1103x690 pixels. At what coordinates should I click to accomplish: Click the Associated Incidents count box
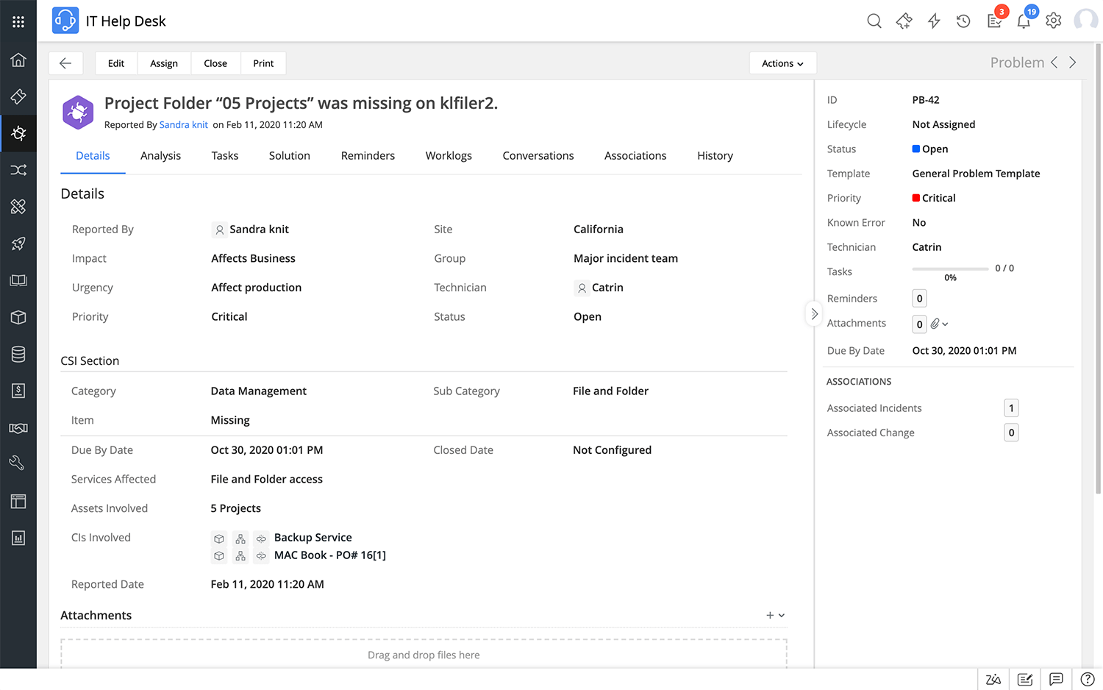[1011, 408]
